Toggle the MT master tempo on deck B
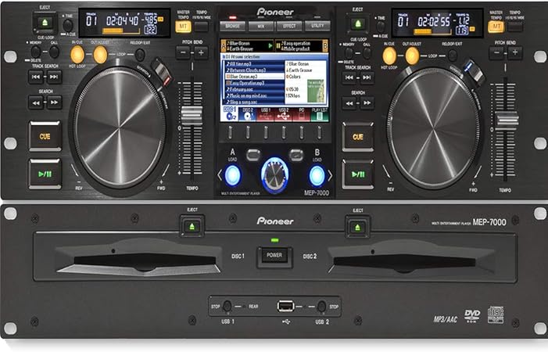 click(x=496, y=27)
